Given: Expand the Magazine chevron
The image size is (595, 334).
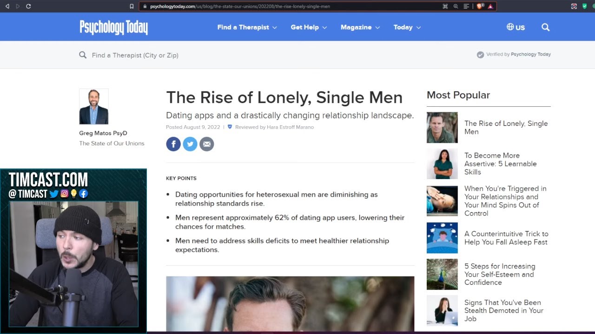Looking at the screenshot, I should click(x=377, y=27).
